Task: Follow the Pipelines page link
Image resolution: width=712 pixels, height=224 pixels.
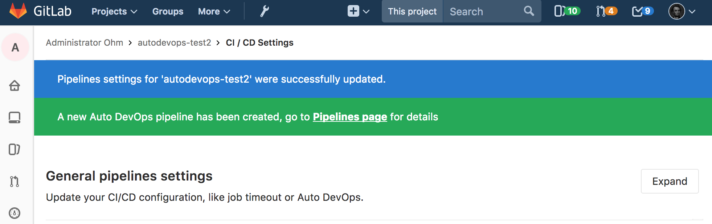Action: 350,117
